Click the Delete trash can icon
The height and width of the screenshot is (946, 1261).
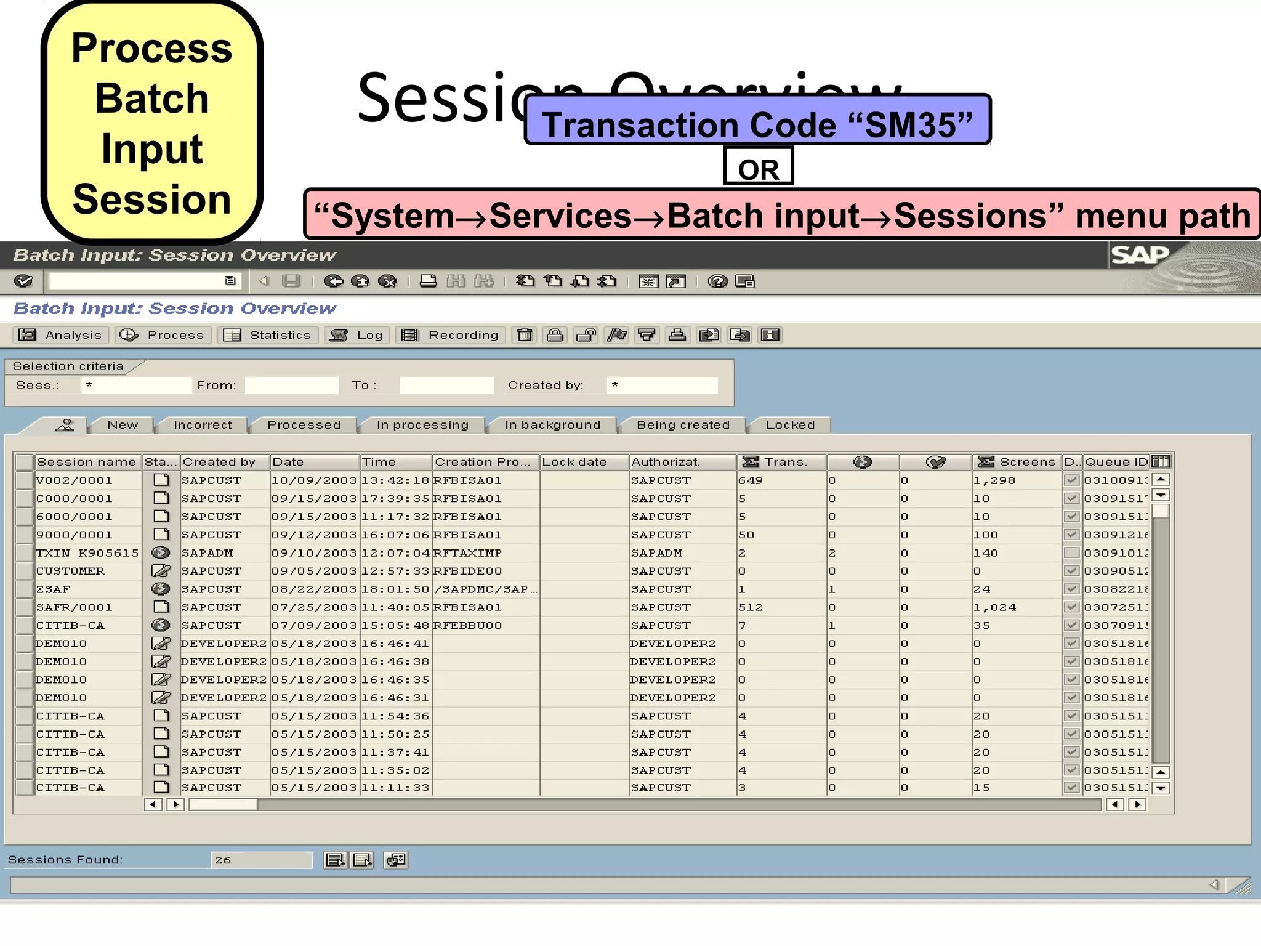click(x=525, y=335)
